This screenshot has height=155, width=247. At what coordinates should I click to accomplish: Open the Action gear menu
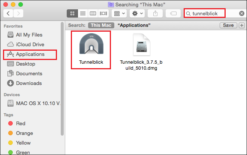[137, 13]
